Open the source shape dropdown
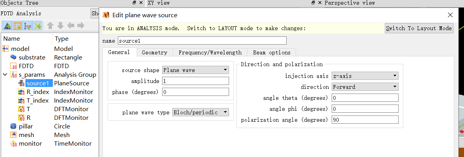The image size is (464, 157). point(196,70)
